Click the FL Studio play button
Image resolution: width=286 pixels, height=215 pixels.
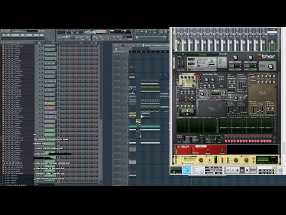click(64, 37)
